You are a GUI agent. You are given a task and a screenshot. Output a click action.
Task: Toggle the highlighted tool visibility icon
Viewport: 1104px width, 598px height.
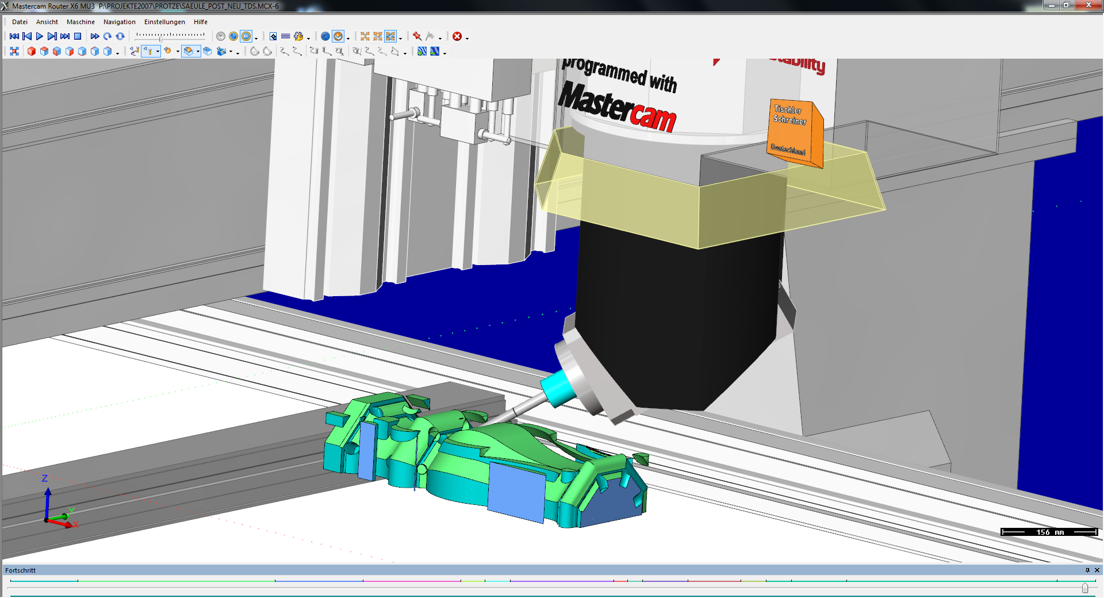(148, 51)
